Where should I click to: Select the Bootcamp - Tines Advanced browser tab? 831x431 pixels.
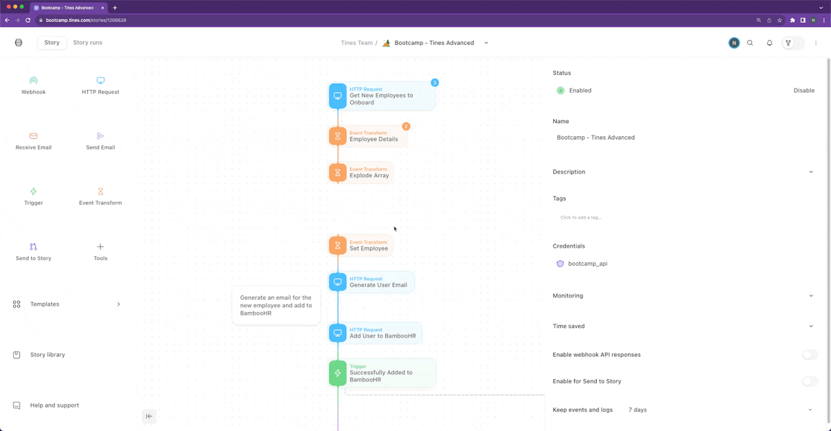(x=69, y=8)
